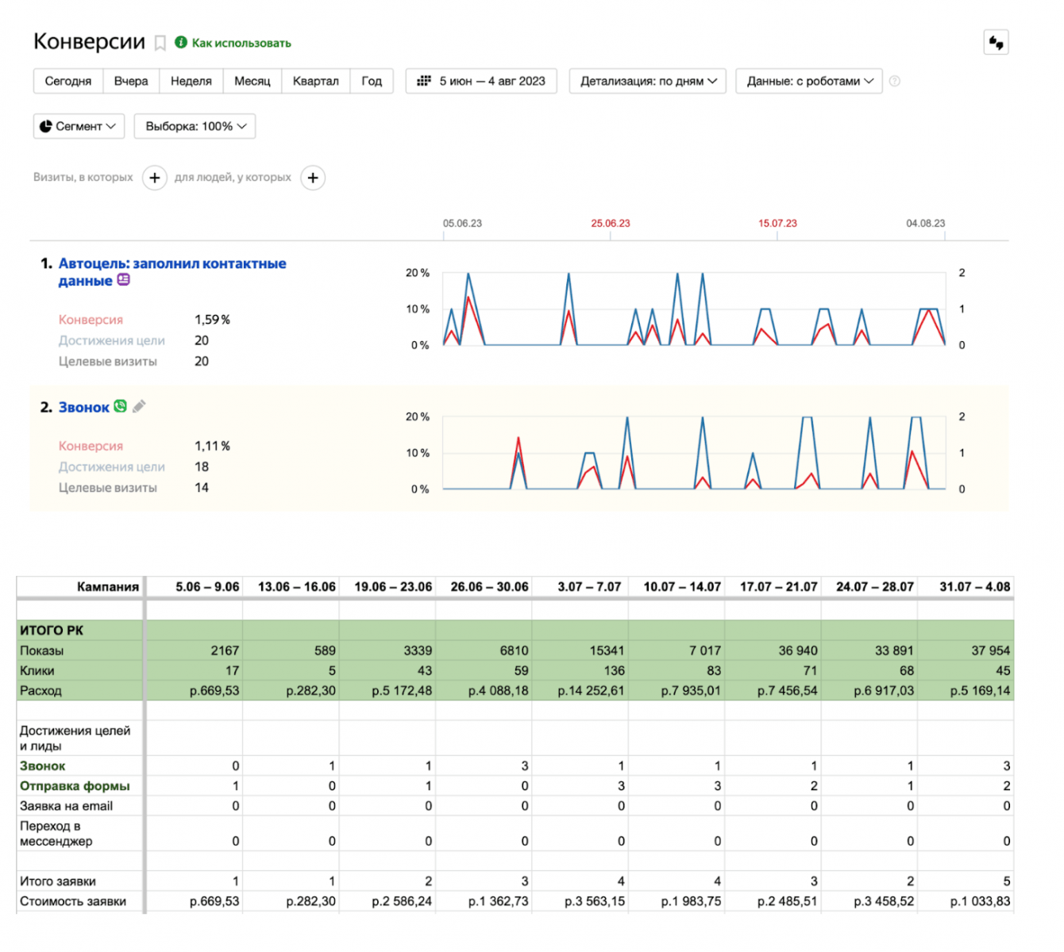Add a people condition with plus button
1064x952 pixels.
[313, 178]
